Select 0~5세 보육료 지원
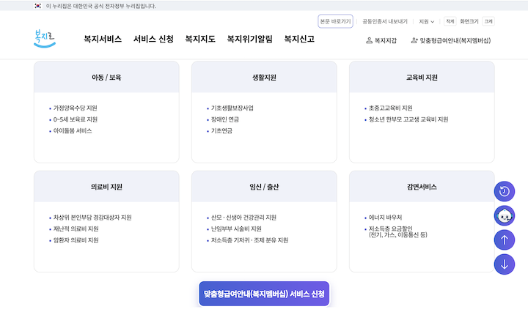 tap(75, 119)
